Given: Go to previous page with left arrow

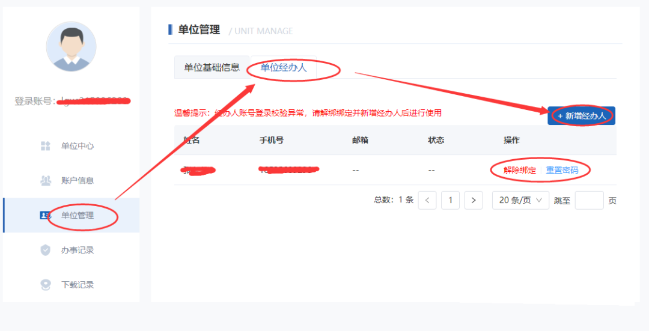Looking at the screenshot, I should (x=427, y=200).
